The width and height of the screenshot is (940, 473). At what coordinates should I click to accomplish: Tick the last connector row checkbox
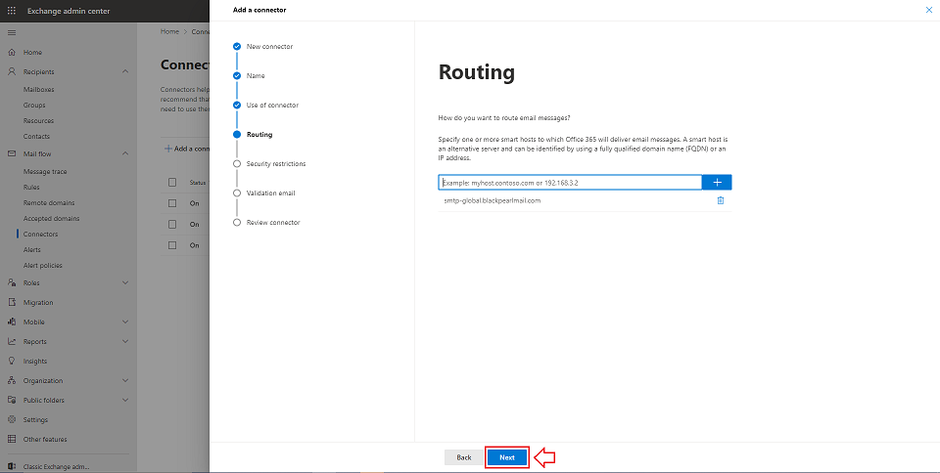pyautogui.click(x=172, y=245)
